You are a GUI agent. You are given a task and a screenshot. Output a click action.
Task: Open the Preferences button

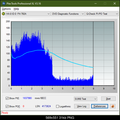click(99, 106)
